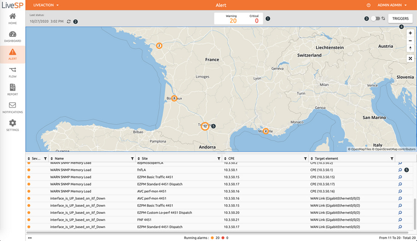The width and height of the screenshot is (417, 241).
Task: Click the LiveSP logo
Action: tap(12, 5)
